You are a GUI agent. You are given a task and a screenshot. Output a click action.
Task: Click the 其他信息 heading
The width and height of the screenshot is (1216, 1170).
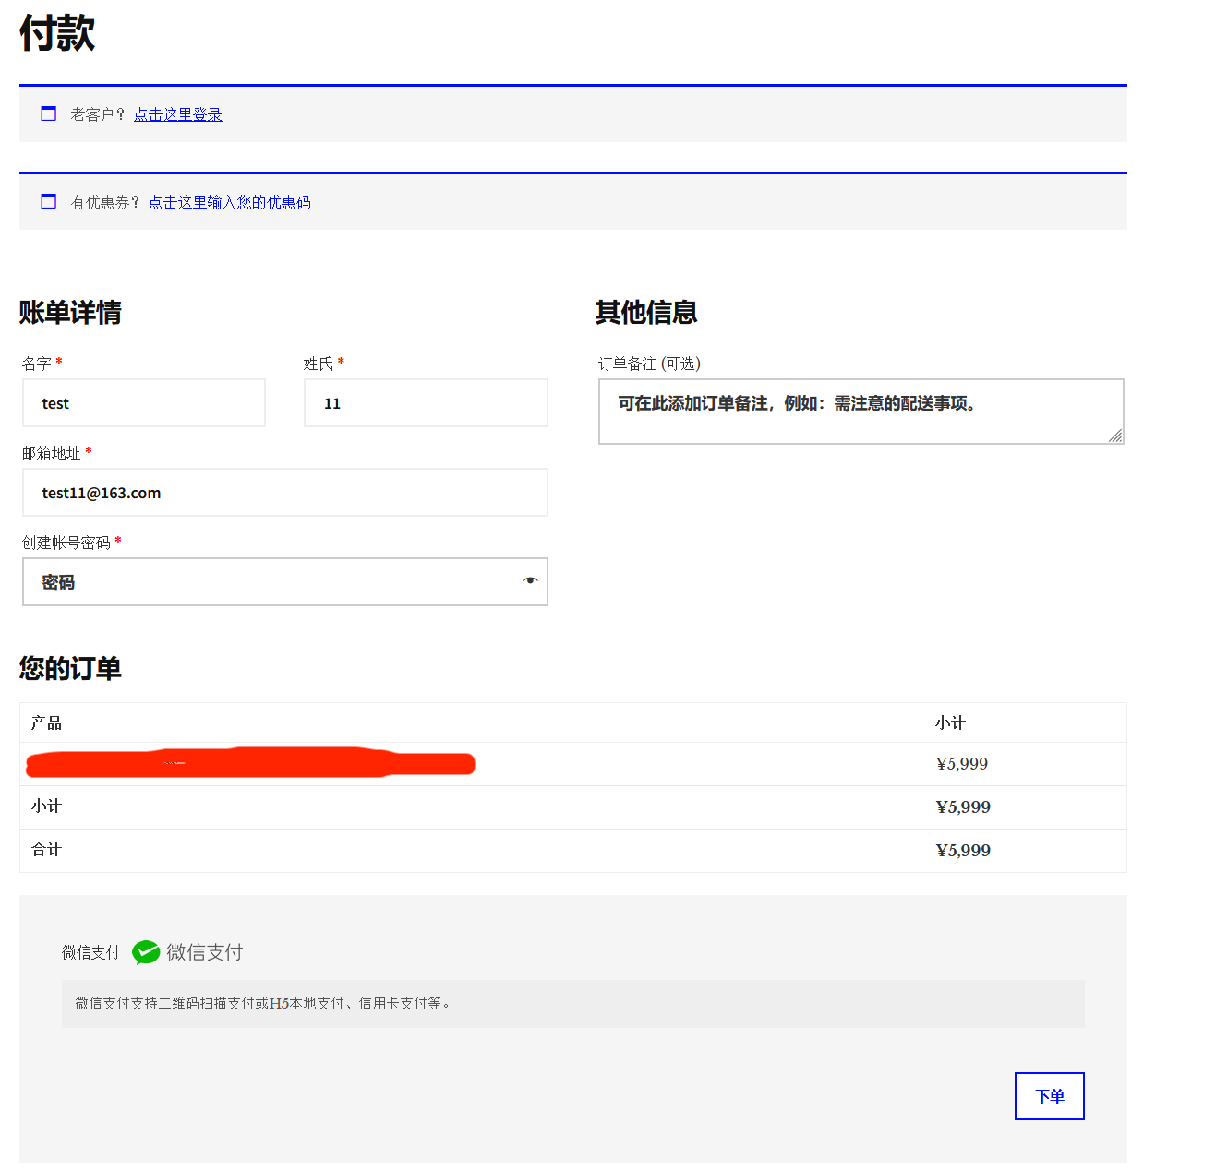pos(646,313)
